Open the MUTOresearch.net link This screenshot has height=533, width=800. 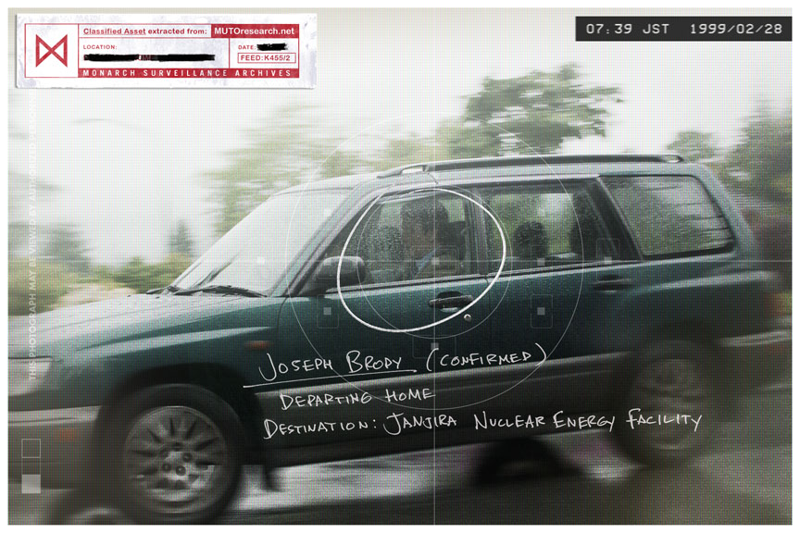(254, 31)
